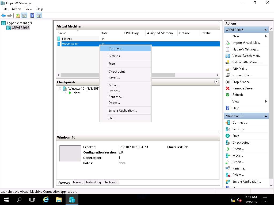Screen dimensions: 274x205
Task: Choose Checkpoint from the context menu
Action: (x=125, y=72)
